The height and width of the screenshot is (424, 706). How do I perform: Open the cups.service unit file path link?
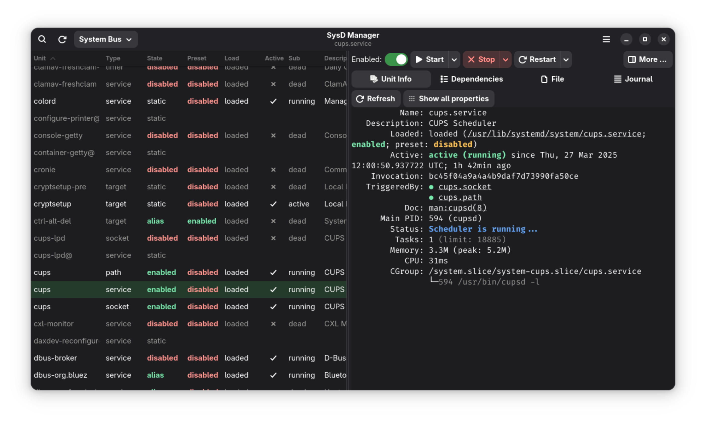pos(554,134)
